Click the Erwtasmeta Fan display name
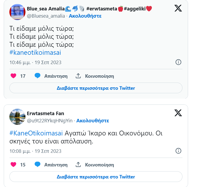This screenshot has height=187, width=202. pos(46,114)
